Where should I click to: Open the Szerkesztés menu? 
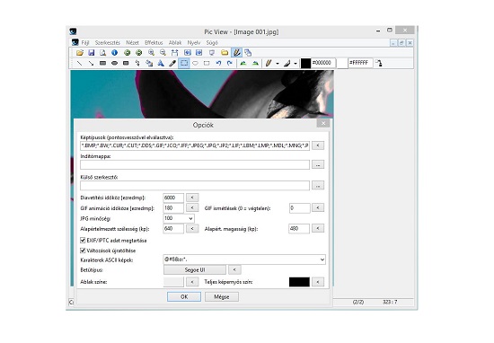click(108, 42)
